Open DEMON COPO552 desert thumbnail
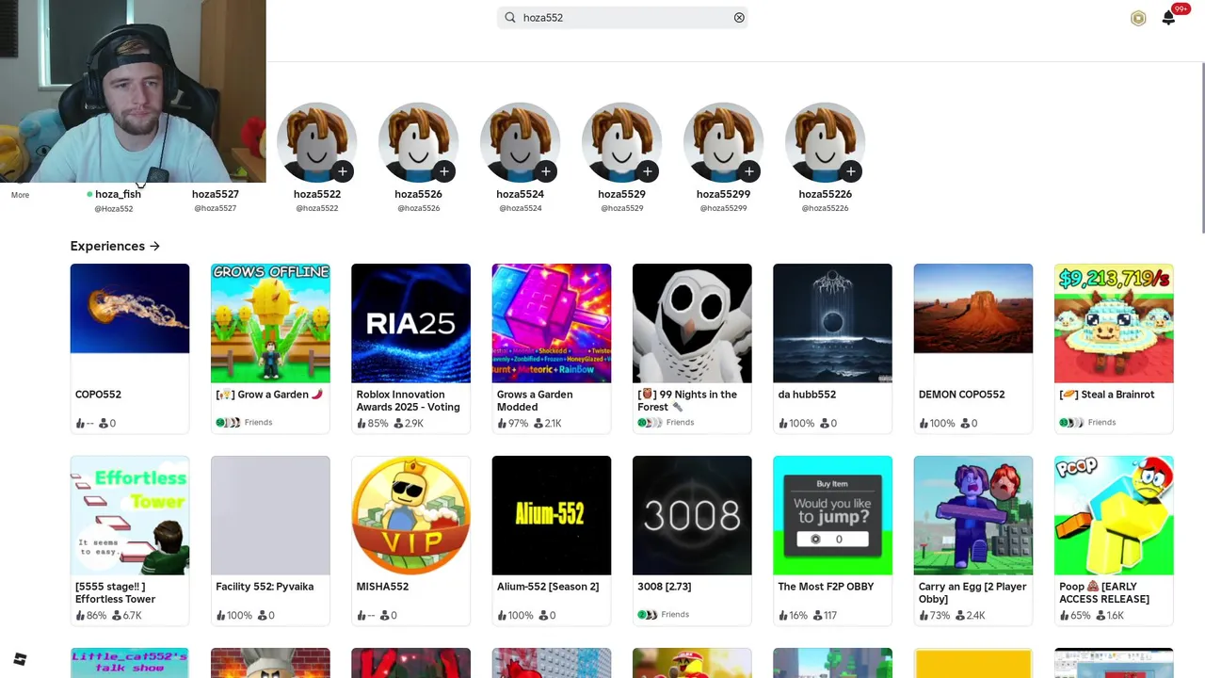Viewport: 1205px width, 678px height. click(973, 323)
